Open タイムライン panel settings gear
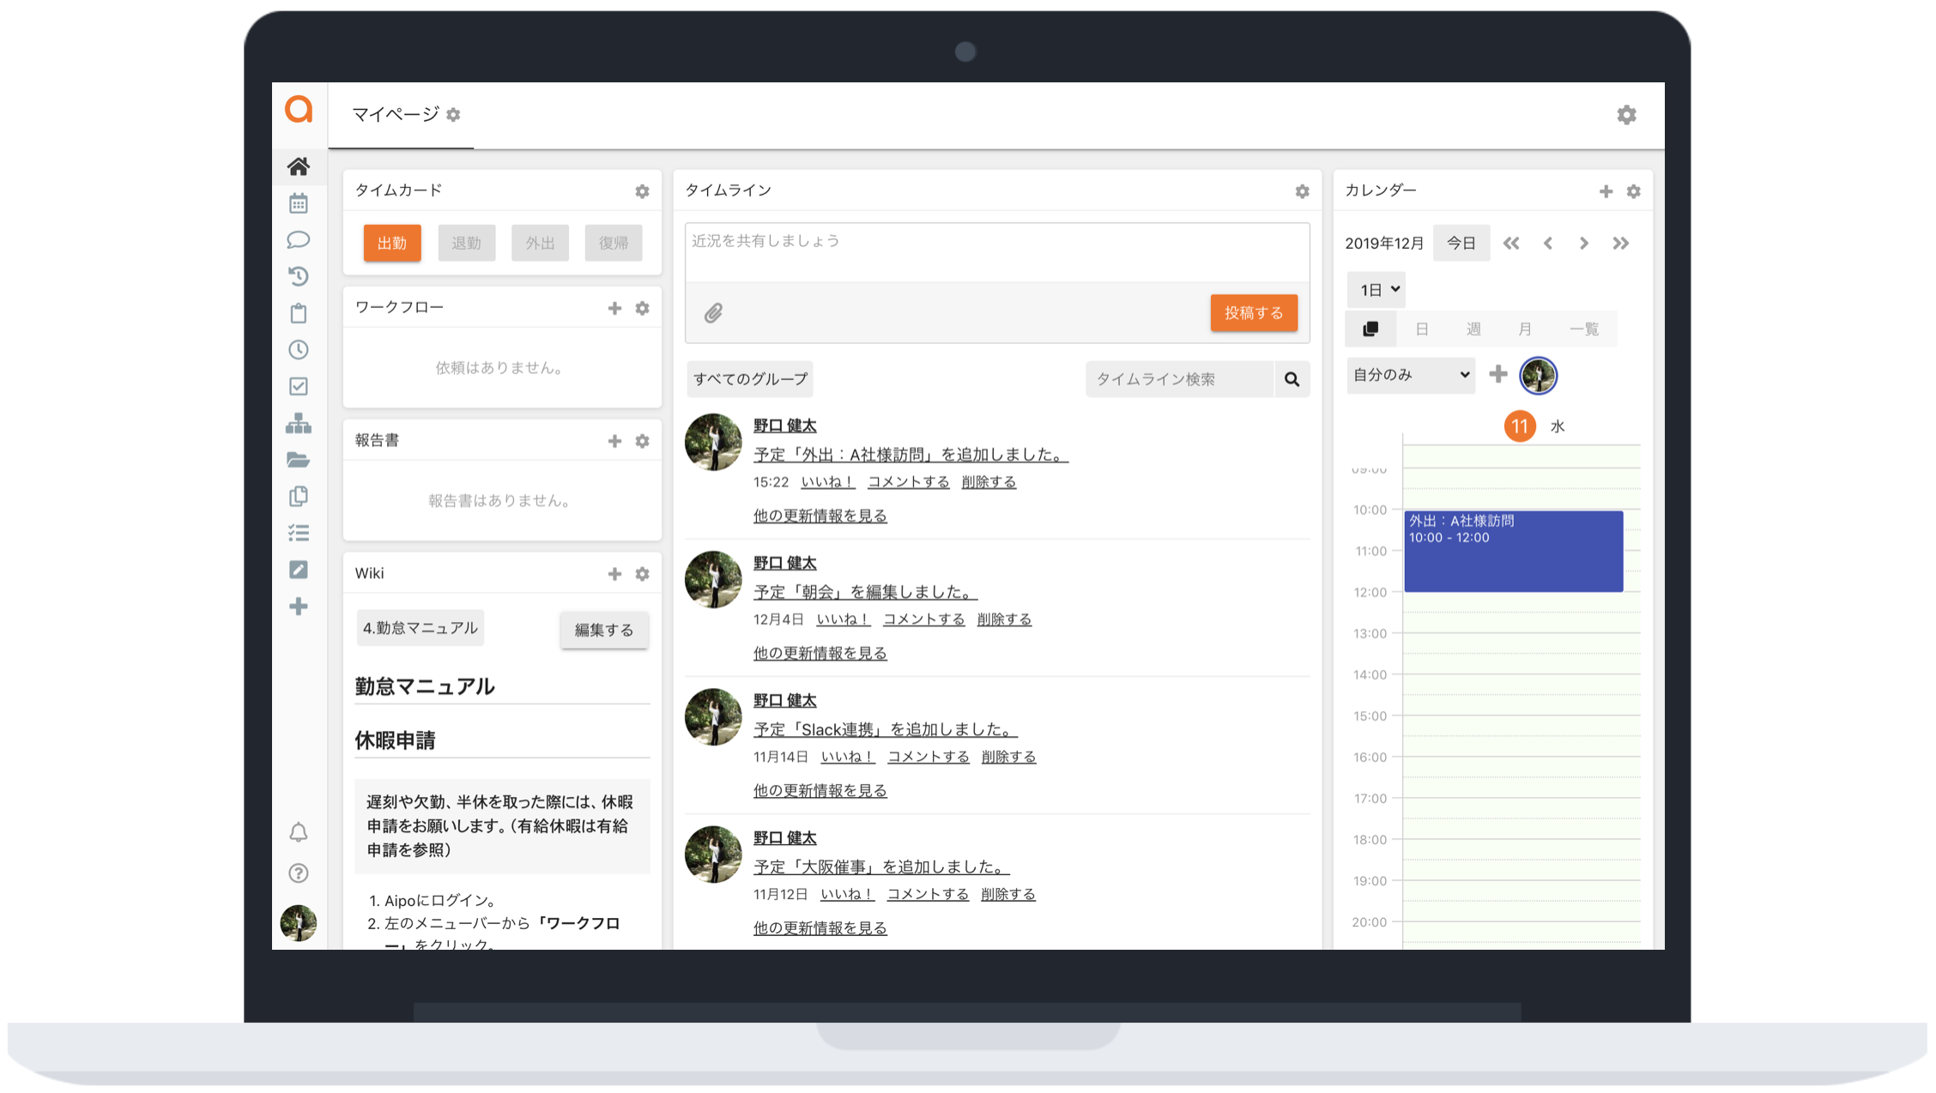Screen dimensions: 1936x1093 tap(1302, 191)
